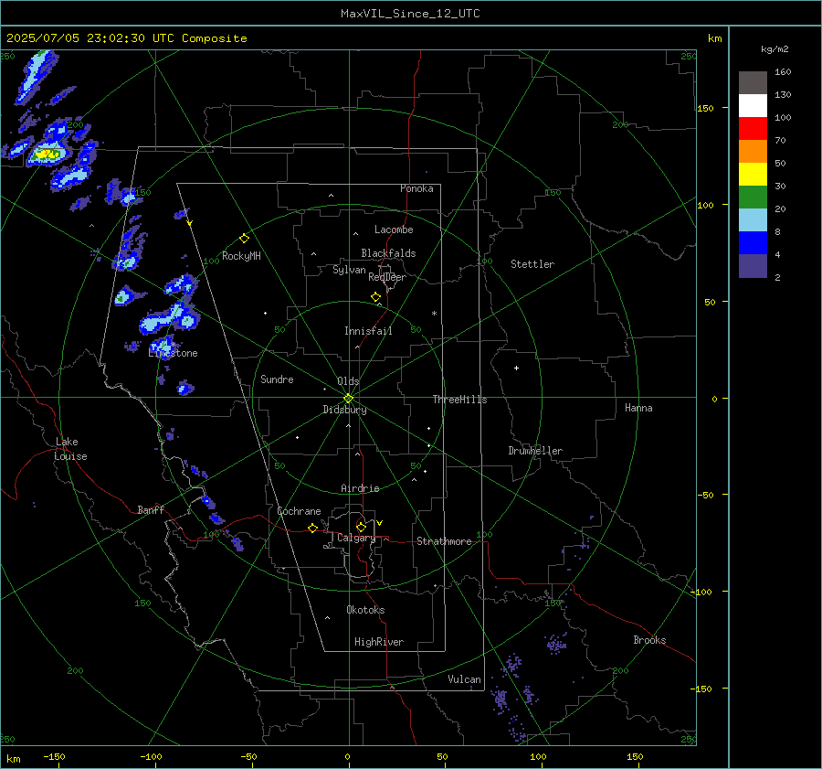
Task: Click the yellow diamond marker below Cochrane
Action: click(x=312, y=528)
